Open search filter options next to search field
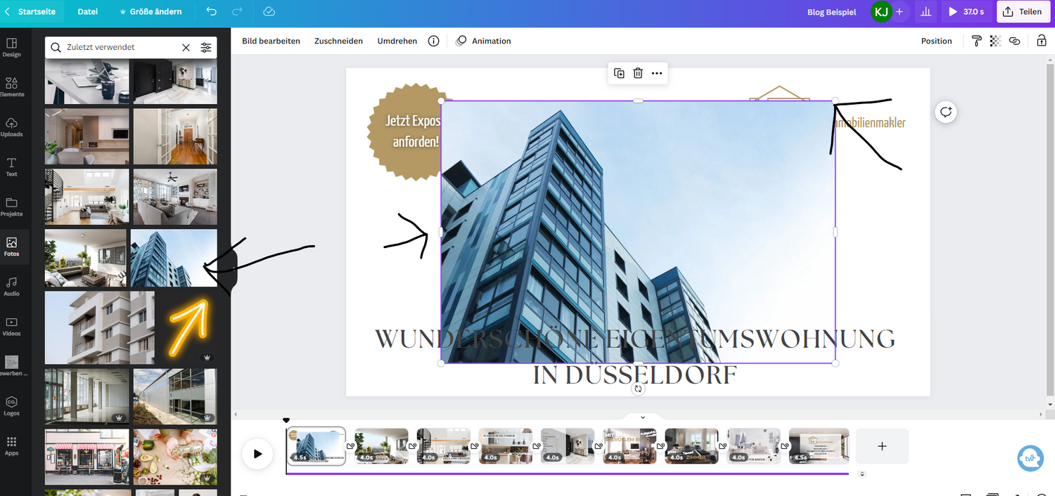The height and width of the screenshot is (496, 1055). (x=205, y=48)
